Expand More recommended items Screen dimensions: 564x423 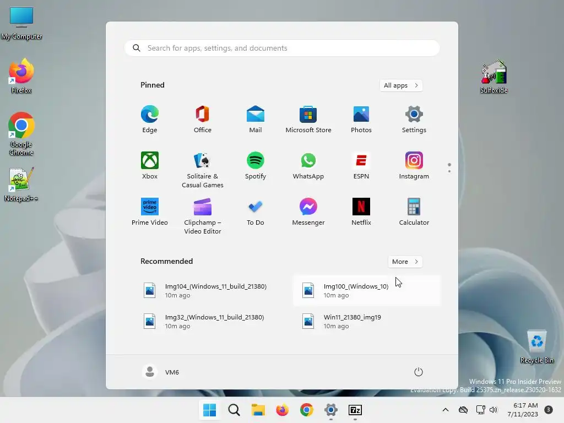click(x=405, y=262)
